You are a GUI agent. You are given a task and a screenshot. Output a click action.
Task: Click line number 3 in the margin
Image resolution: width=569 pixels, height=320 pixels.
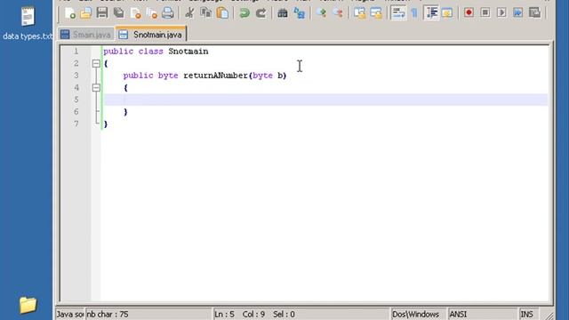pos(76,76)
